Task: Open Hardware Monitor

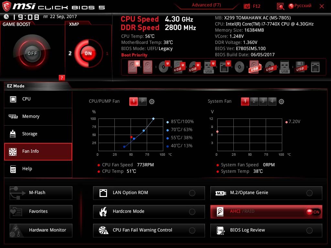Action: point(41,231)
